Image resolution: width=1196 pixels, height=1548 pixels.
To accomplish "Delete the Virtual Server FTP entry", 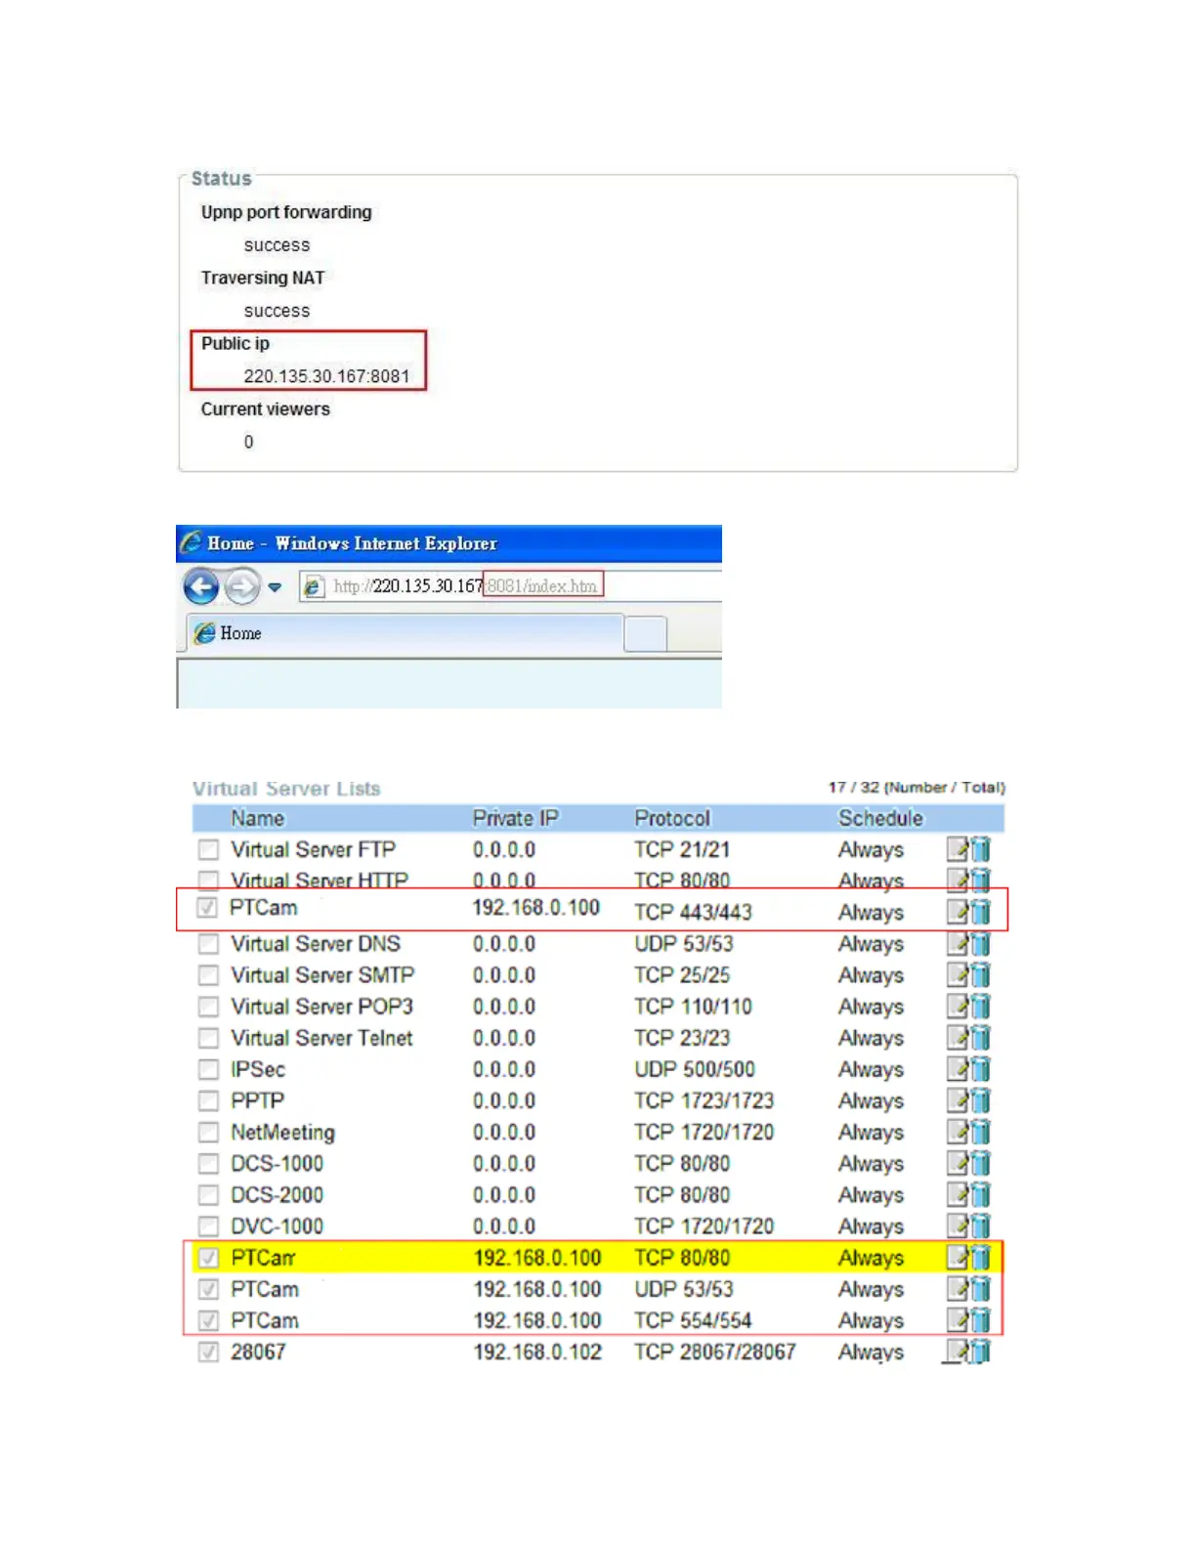I will click(x=980, y=849).
